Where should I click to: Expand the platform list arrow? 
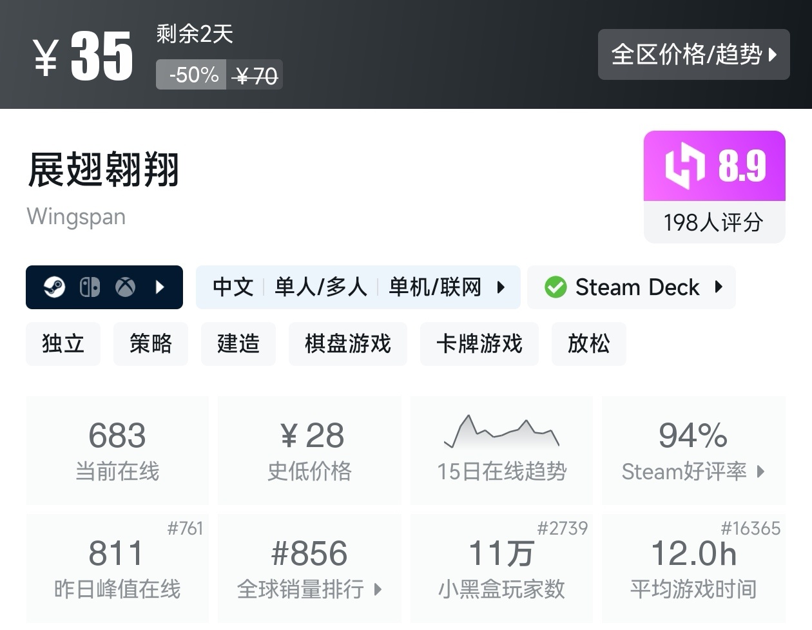click(x=159, y=287)
